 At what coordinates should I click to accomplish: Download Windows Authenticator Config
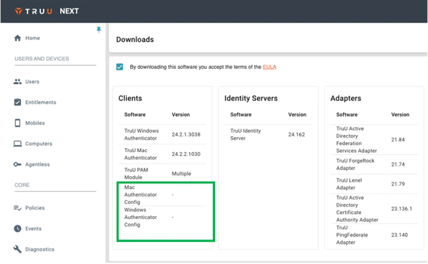click(x=141, y=217)
